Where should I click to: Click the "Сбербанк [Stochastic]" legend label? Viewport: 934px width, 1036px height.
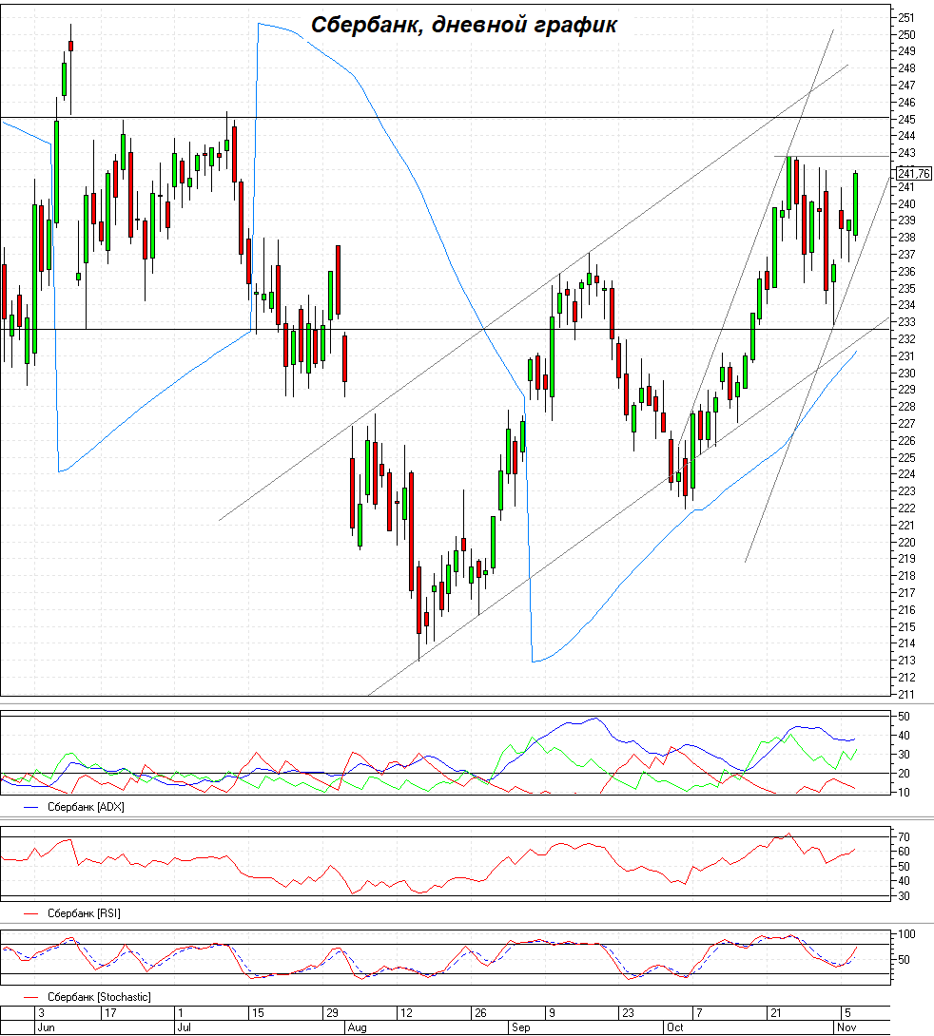[x=99, y=996]
